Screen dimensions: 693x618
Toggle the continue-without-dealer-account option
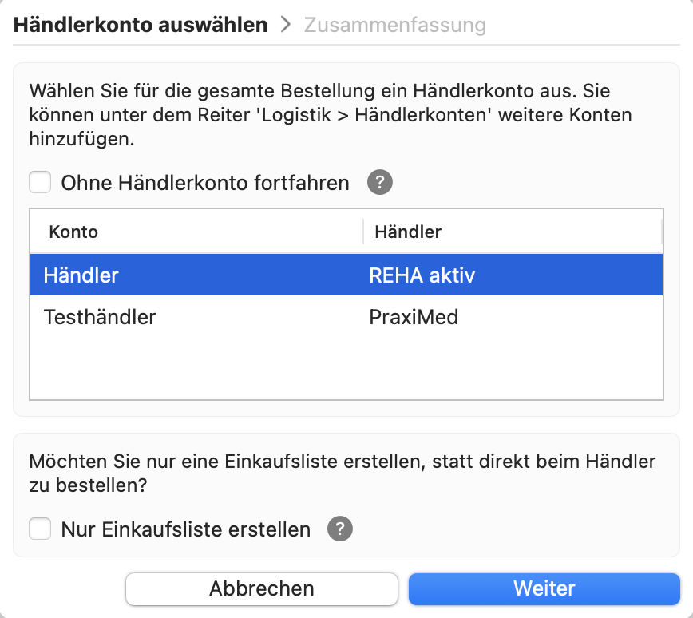[x=39, y=182]
